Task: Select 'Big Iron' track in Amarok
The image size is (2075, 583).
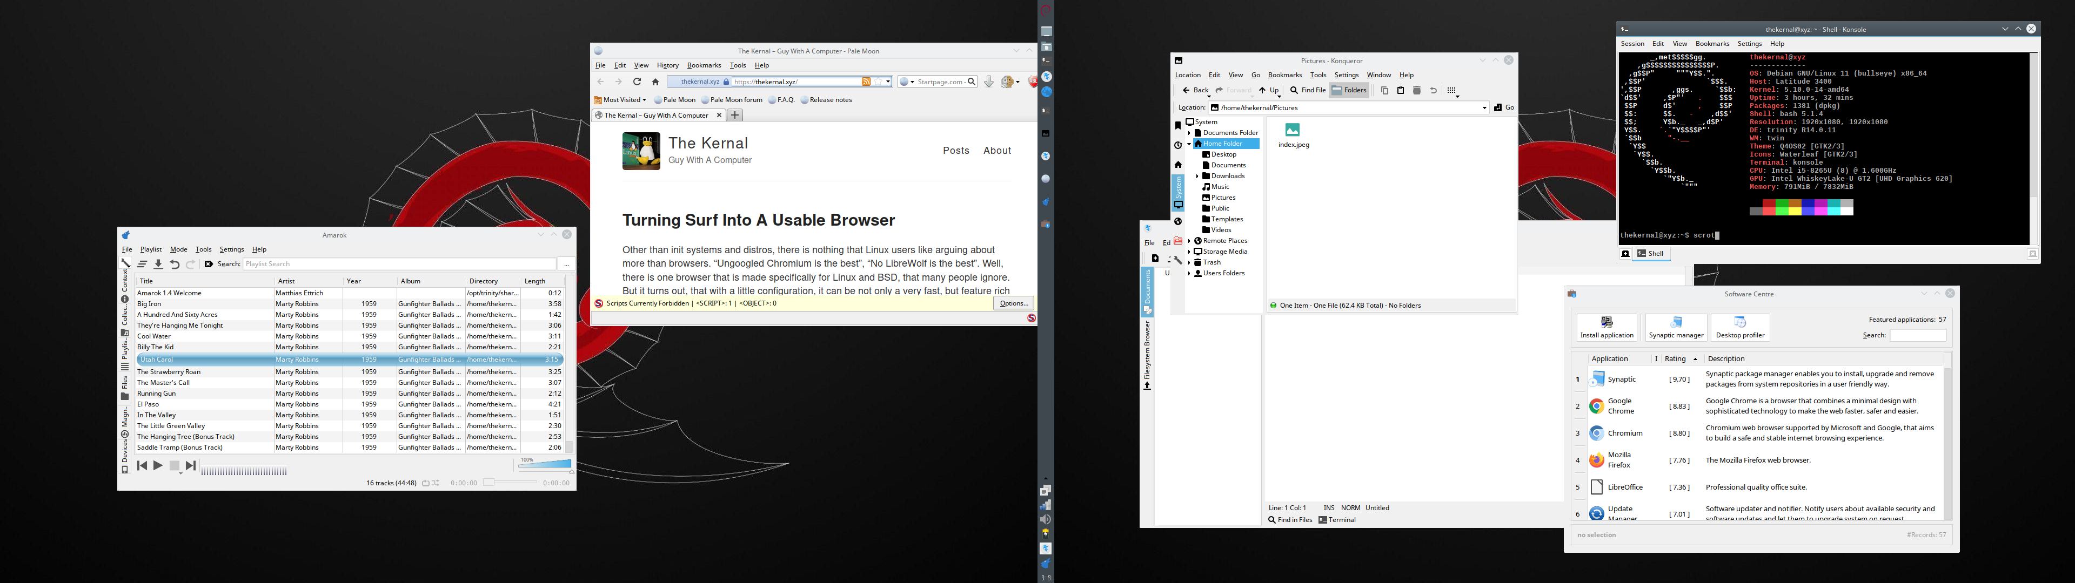Action: point(350,304)
